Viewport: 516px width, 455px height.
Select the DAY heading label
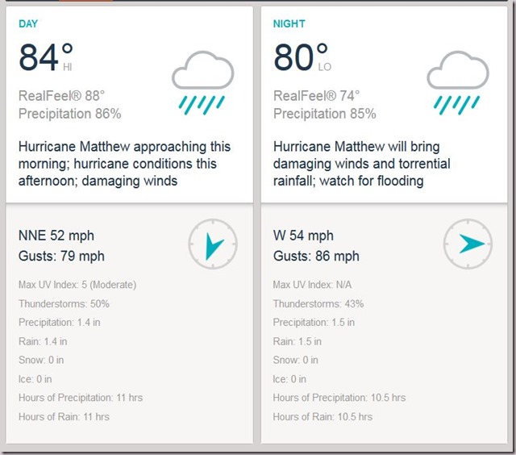[28, 23]
